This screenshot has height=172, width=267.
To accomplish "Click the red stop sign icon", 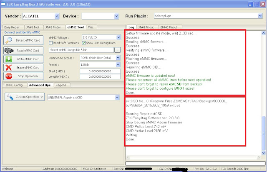I will tap(9, 76).
